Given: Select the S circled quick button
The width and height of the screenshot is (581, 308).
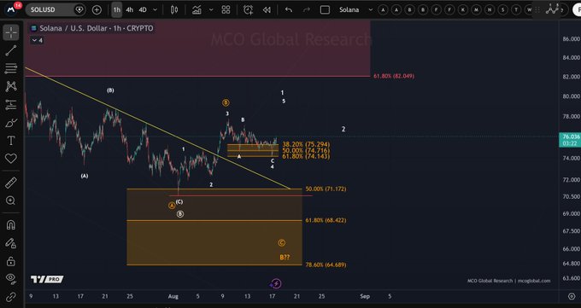Looking at the screenshot, I should [502, 10].
